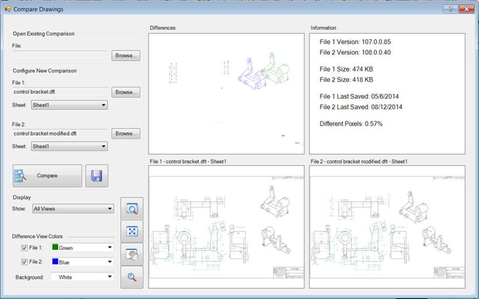Image resolution: width=479 pixels, height=299 pixels.
Task: Save the comparison with floppy disk icon
Action: (96, 176)
